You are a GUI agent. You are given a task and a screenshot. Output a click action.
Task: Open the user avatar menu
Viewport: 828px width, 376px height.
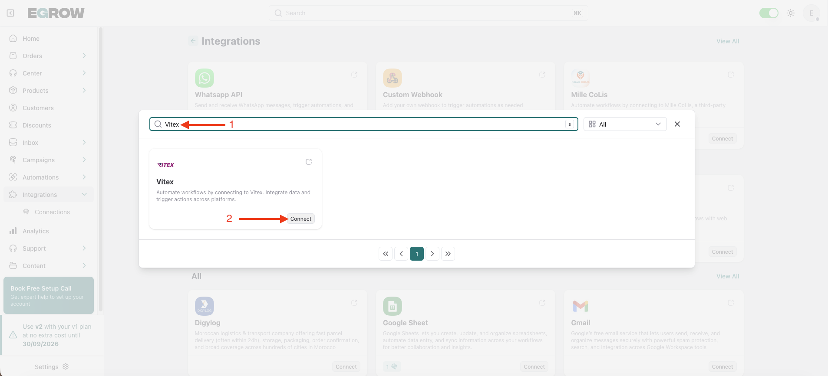811,13
